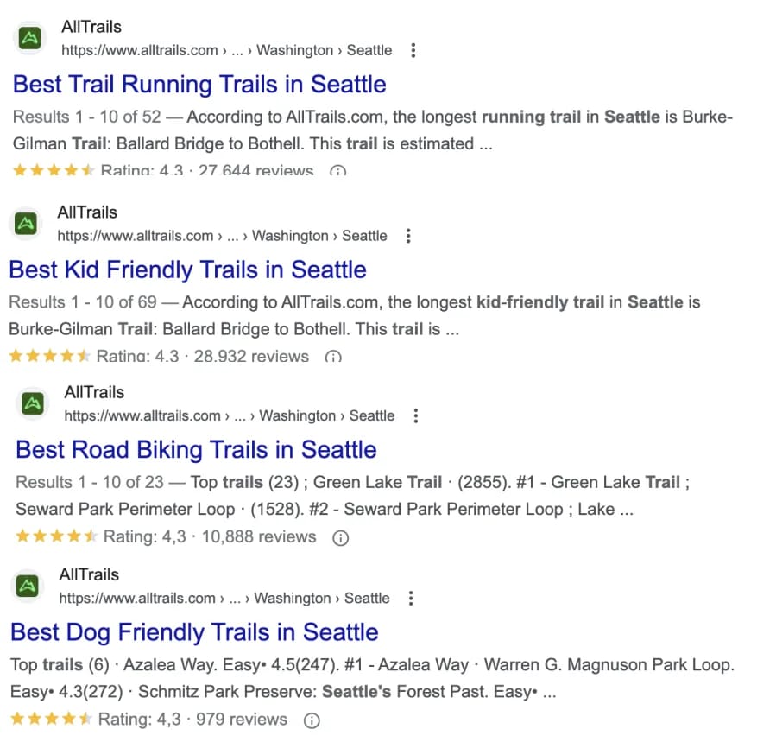This screenshot has width=757, height=742.
Task: Click info icon beside 28,932 reviews
Action: click(333, 357)
